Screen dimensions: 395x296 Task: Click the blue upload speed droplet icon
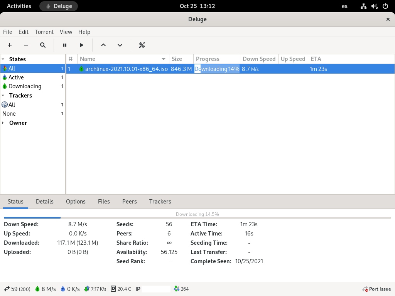pyautogui.click(x=63, y=289)
